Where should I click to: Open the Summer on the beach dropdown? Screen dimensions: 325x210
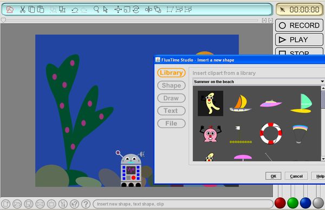click(259, 82)
